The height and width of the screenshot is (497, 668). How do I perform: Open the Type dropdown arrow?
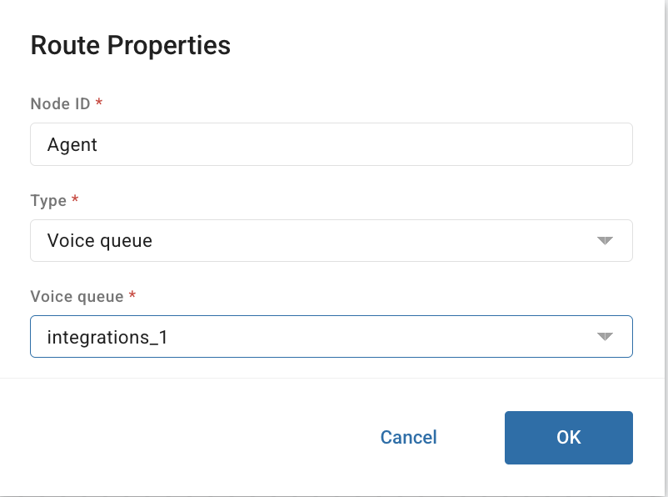click(x=606, y=240)
